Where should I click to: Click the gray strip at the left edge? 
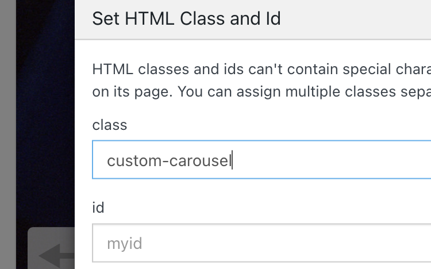tap(7, 134)
